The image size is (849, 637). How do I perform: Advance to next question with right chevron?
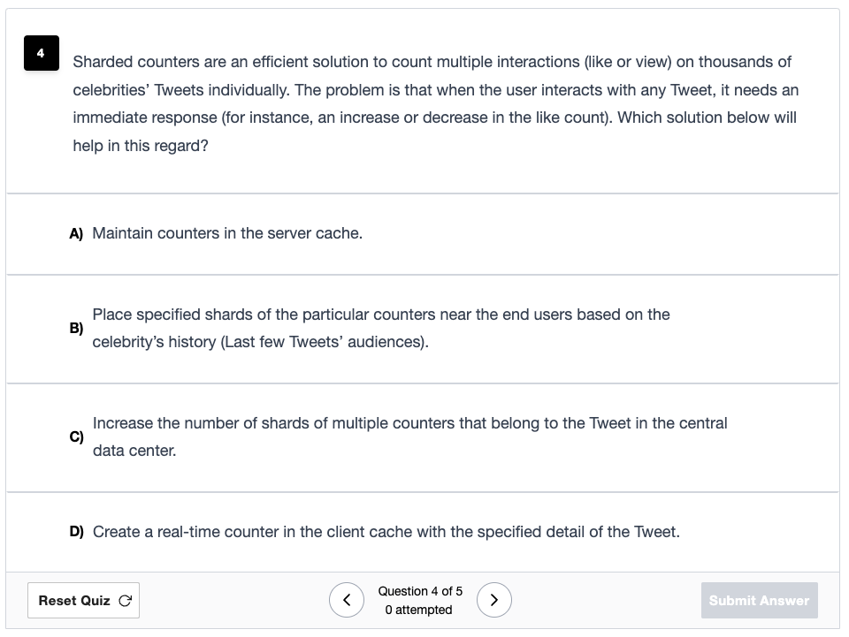click(x=493, y=600)
